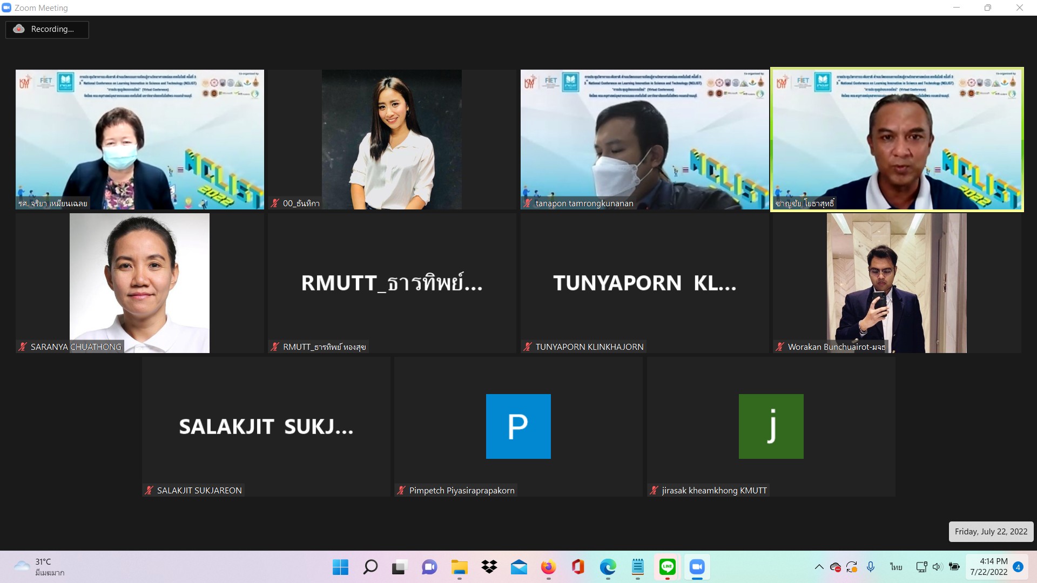Screen dimensions: 1037x583
Task: Open Microsoft Office taskbar icon
Action: (578, 567)
